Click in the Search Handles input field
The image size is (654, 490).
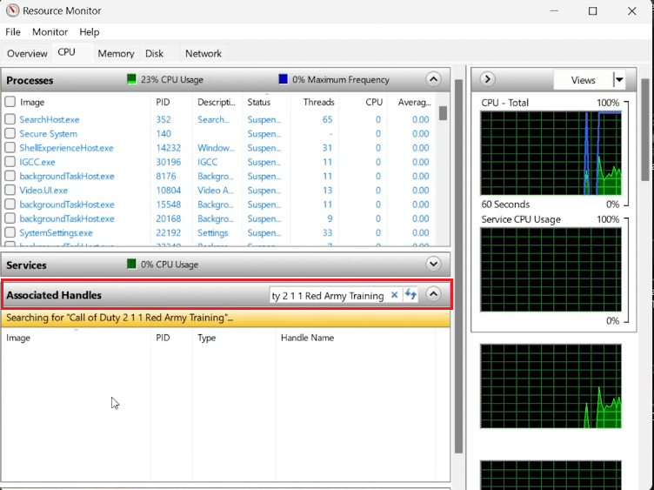(x=327, y=295)
